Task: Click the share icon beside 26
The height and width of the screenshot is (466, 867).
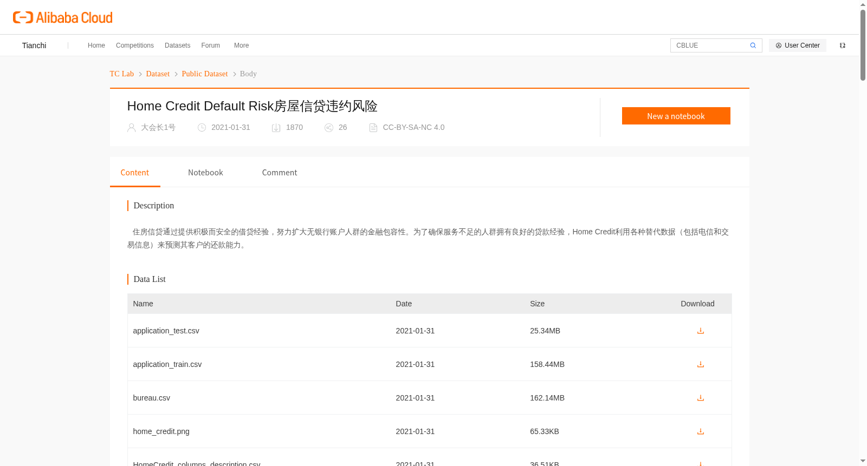Action: pos(328,128)
